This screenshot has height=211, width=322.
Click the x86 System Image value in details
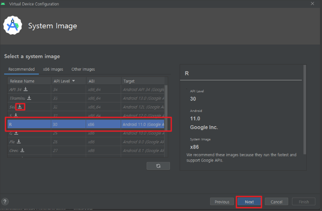click(x=194, y=147)
